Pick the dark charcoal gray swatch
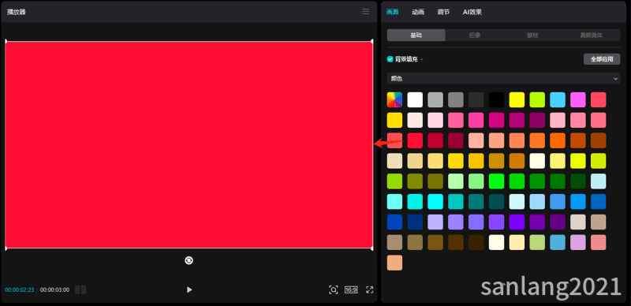This screenshot has width=631, height=306. pos(476,99)
